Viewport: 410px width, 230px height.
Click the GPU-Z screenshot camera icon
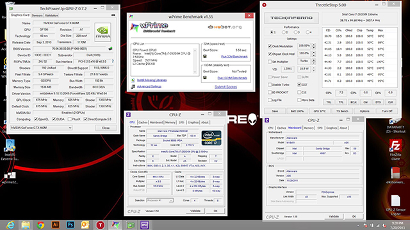pyautogui.click(x=113, y=15)
